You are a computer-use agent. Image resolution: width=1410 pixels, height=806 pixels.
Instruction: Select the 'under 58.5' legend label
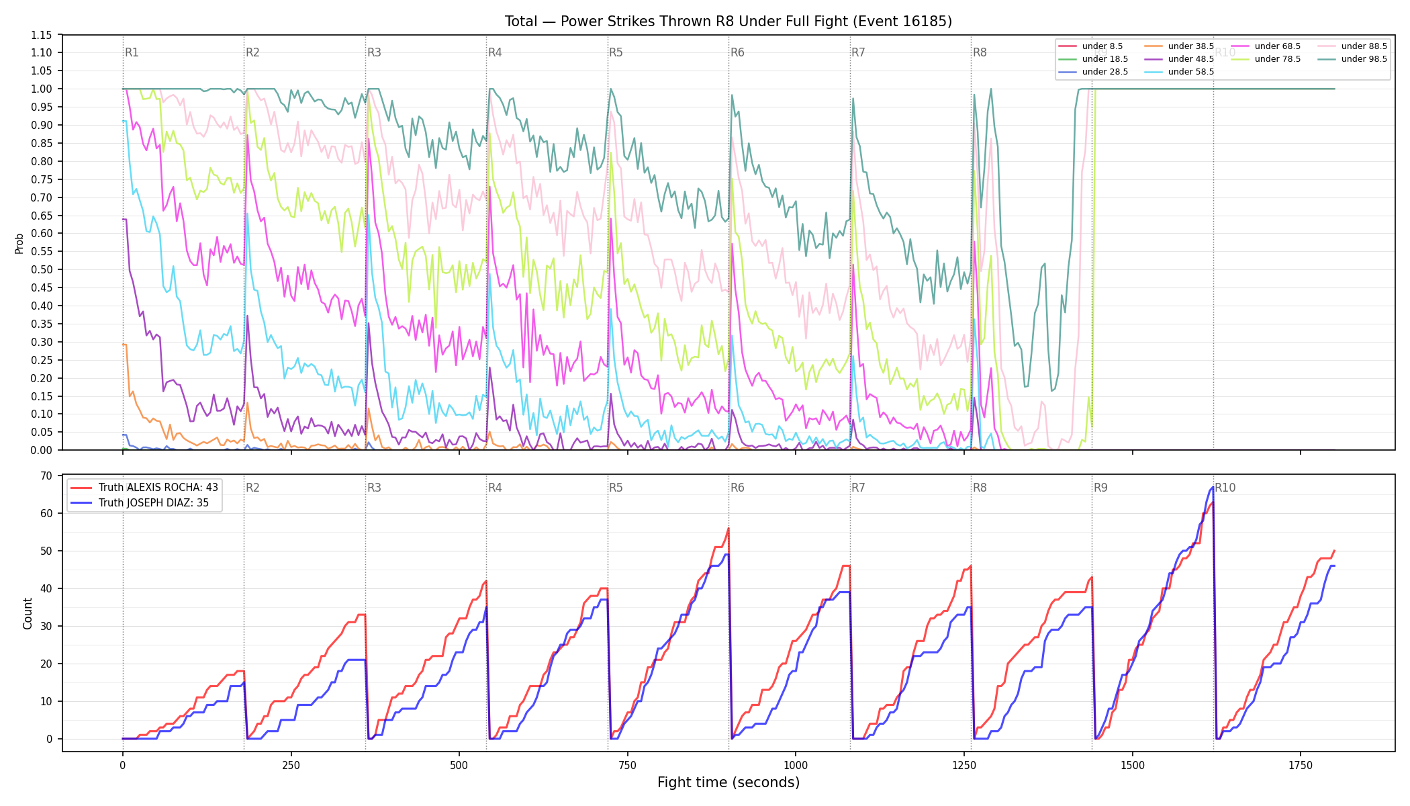click(1191, 72)
